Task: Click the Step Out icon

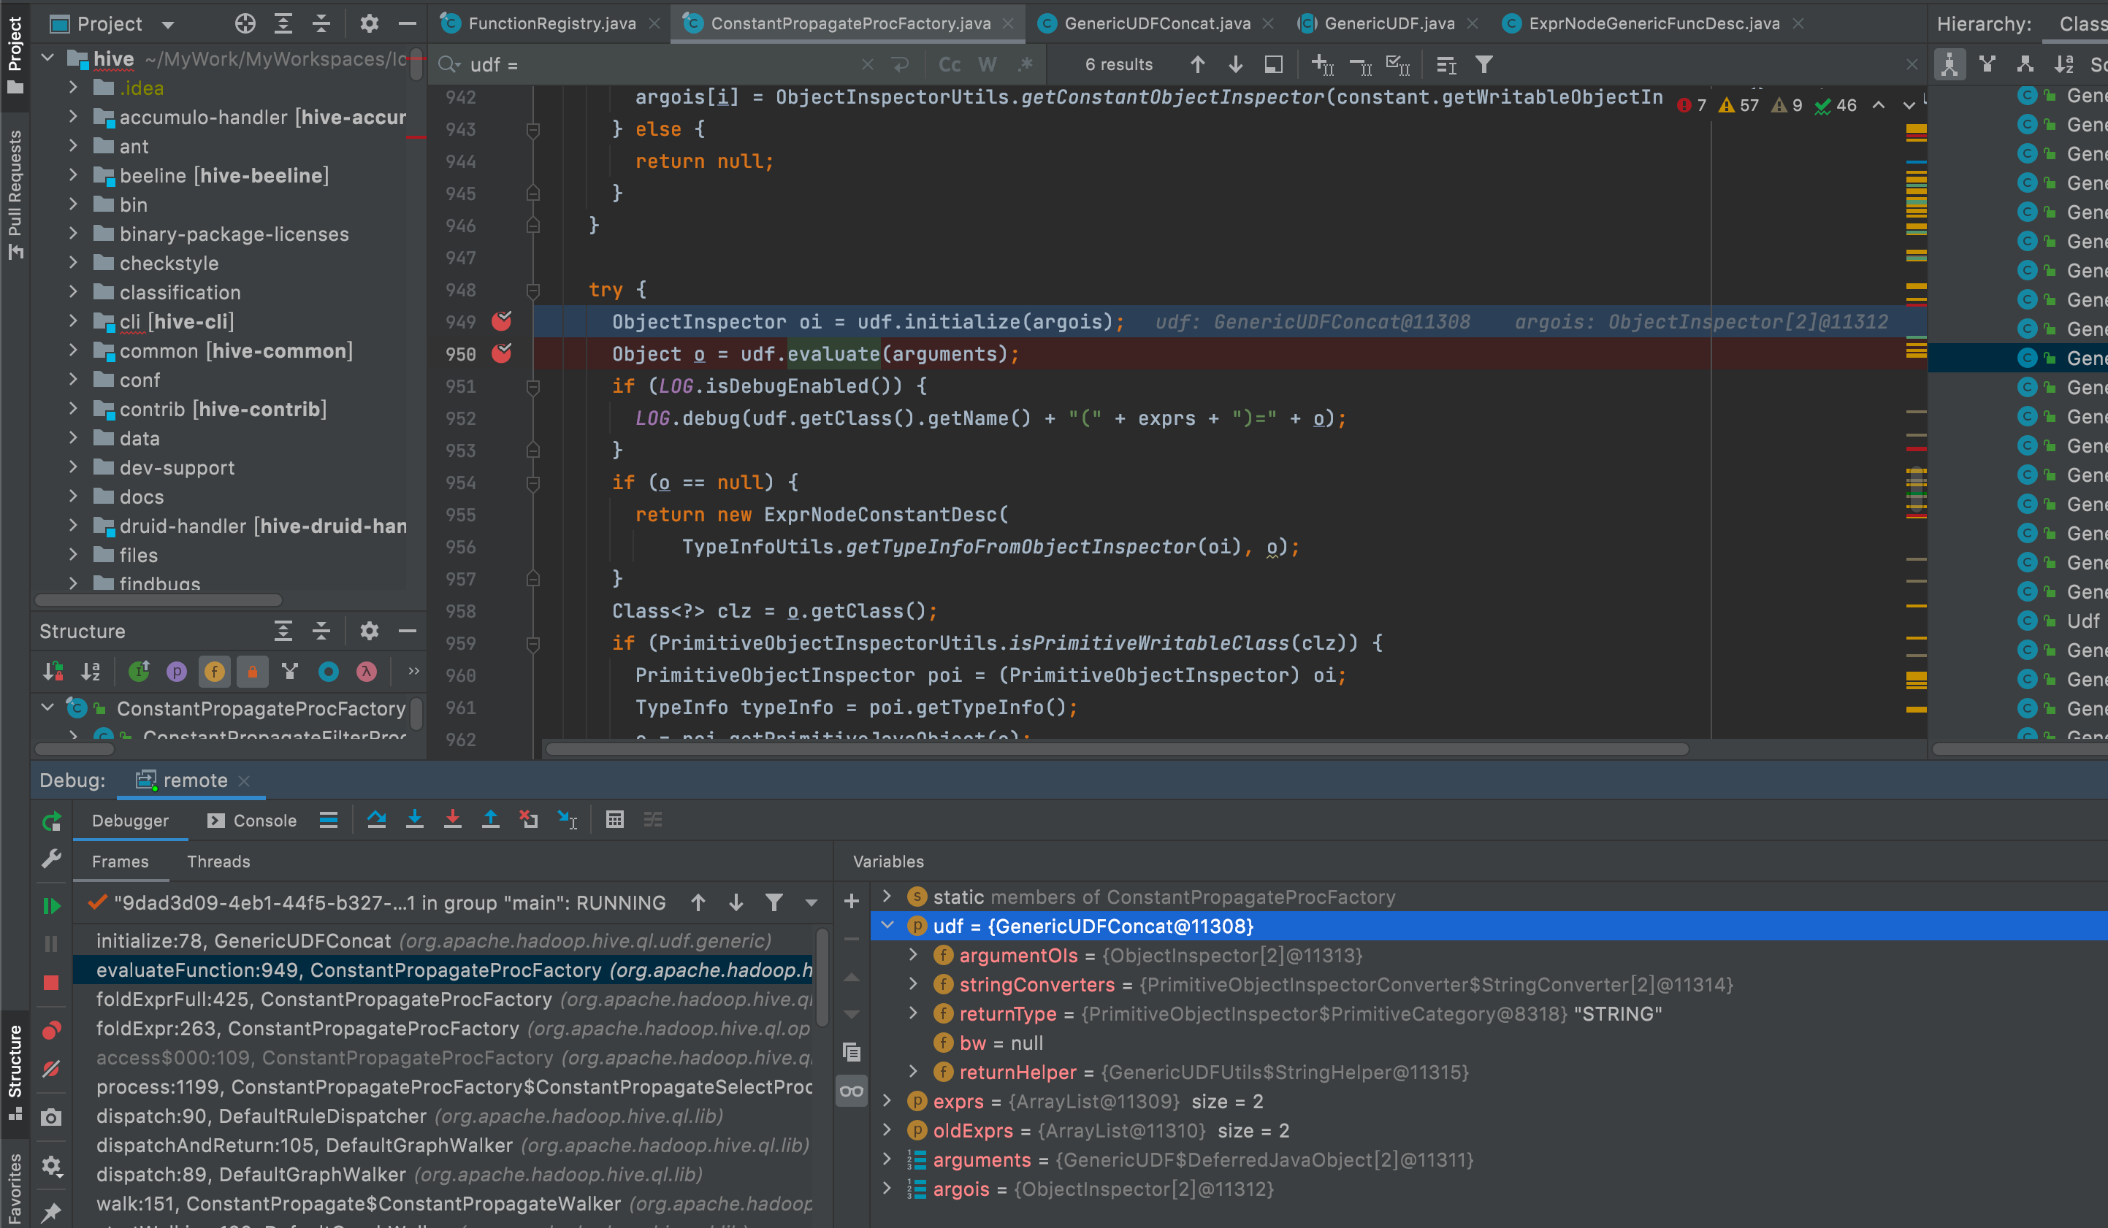Action: click(x=491, y=819)
